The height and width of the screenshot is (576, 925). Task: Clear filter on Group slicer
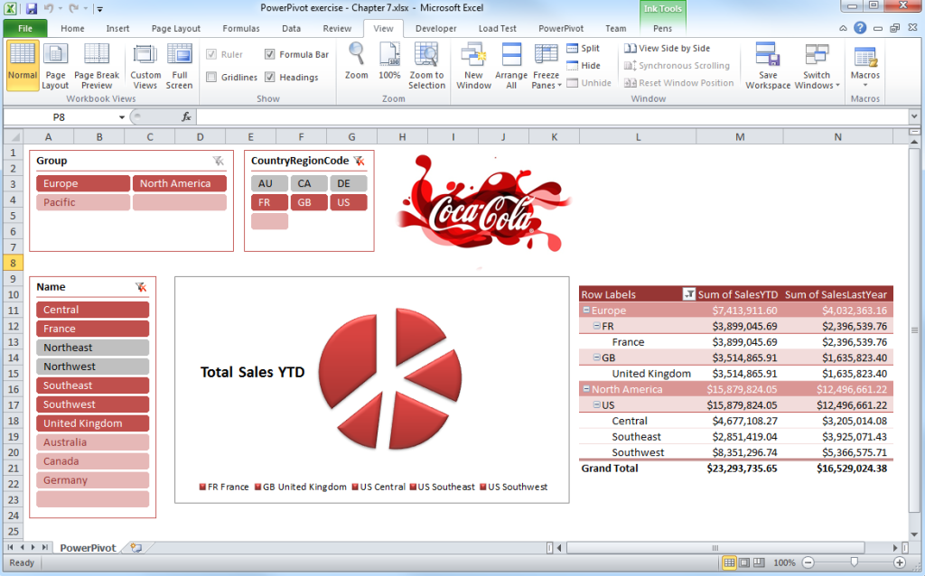tap(218, 161)
